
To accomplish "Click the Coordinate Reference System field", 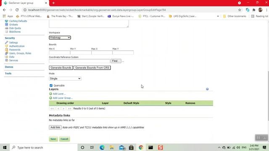I will 79,61.
